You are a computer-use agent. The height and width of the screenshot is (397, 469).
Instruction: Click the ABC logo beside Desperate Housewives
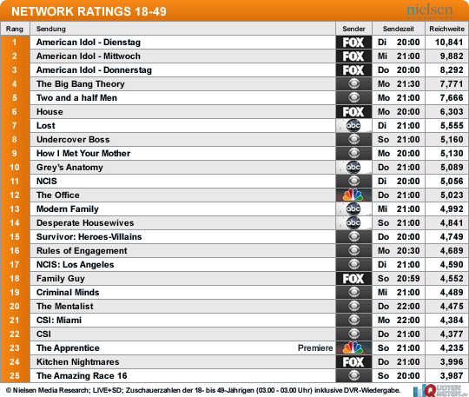pos(353,223)
